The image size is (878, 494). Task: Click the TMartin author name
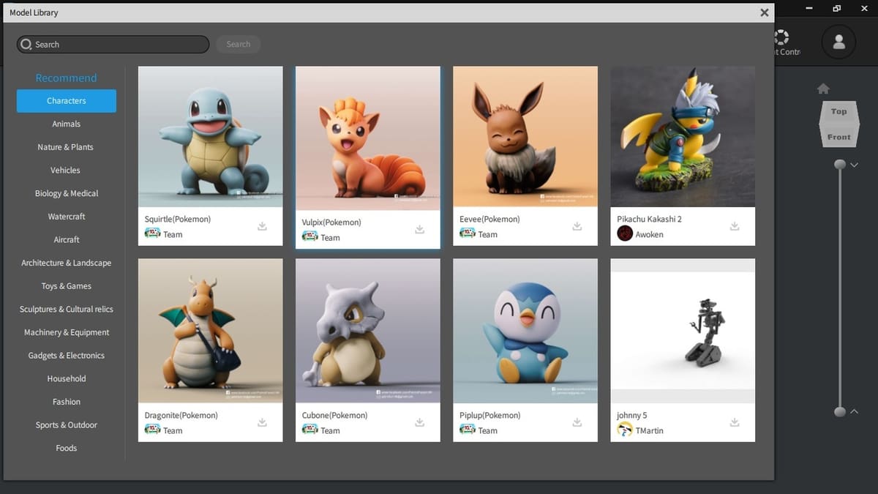point(650,430)
